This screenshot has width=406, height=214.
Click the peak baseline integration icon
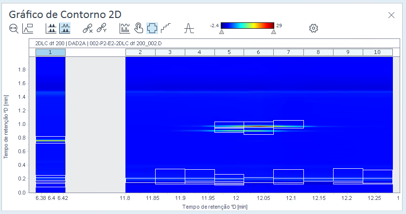pyautogui.click(x=189, y=28)
